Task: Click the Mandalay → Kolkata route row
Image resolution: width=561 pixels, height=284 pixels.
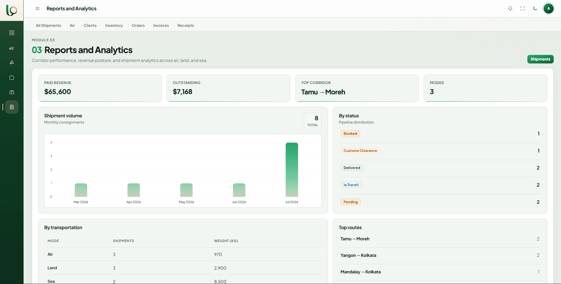Action: tap(440, 272)
